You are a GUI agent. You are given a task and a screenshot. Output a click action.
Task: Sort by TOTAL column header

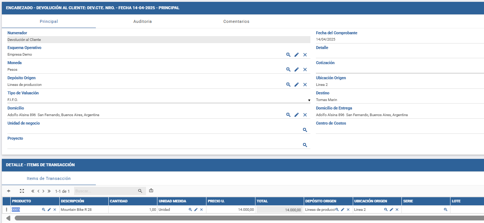pyautogui.click(x=279, y=201)
